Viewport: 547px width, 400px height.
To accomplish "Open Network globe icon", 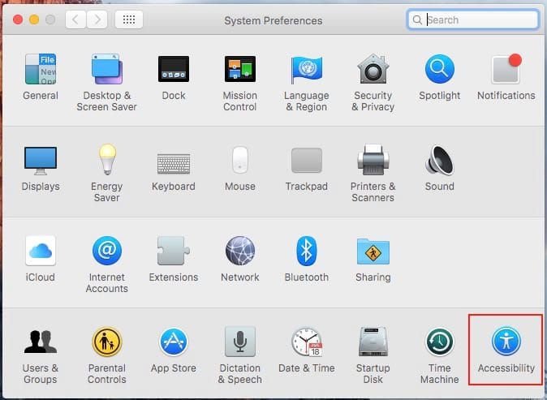I will 240,251.
